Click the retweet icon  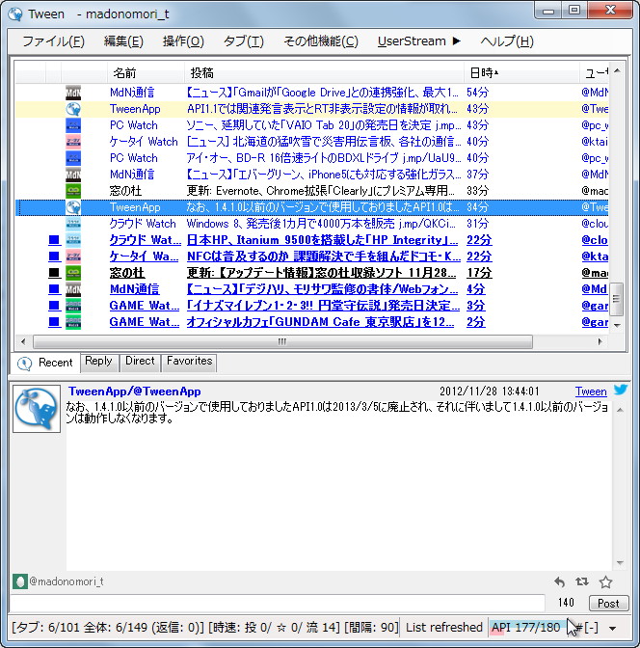coord(582,581)
